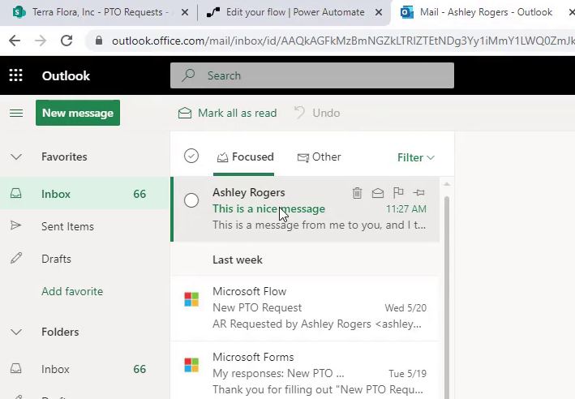
Task: Open the "My responses: New PTO" email
Action: coord(305,371)
